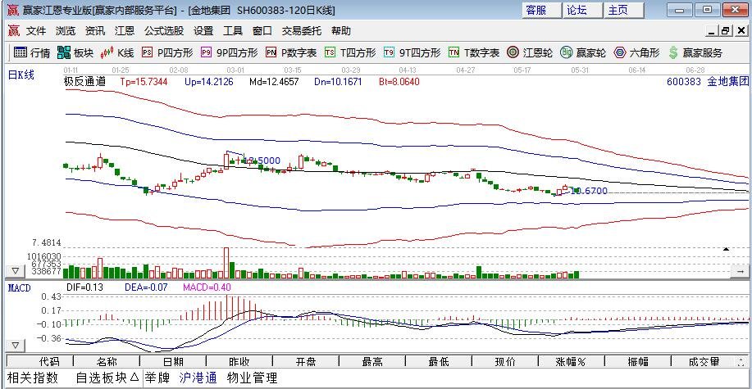Sort by the 成交量 column header
This screenshot has height=389, width=752.
coord(703,362)
